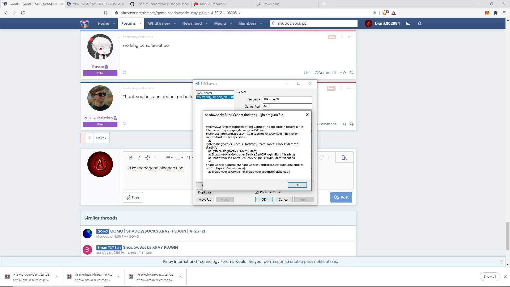The image size is (510, 287).
Task: Attach files with the Files button
Action: pos(133,197)
